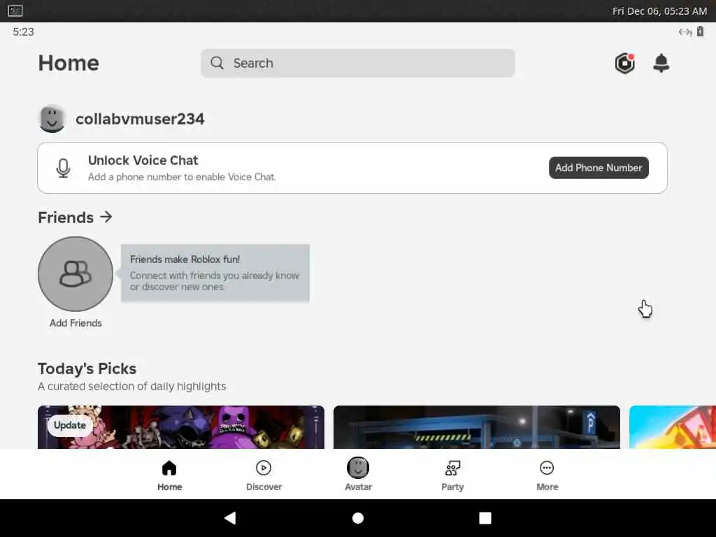Tap Android home circle button
The width and height of the screenshot is (716, 537).
coord(358,518)
